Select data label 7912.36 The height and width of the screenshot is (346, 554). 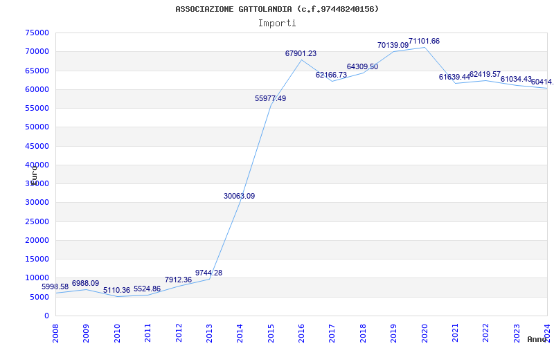tap(178, 280)
